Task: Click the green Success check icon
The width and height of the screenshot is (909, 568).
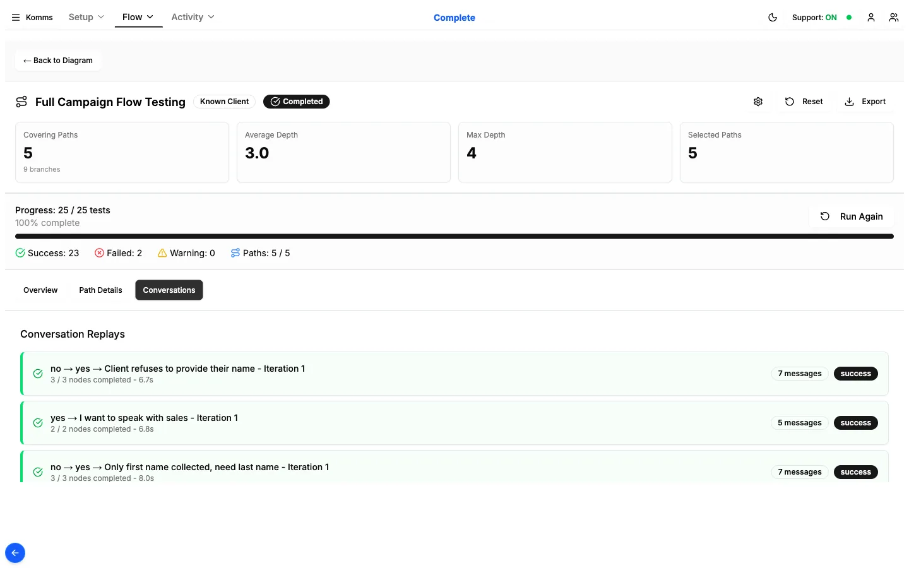Action: click(20, 253)
